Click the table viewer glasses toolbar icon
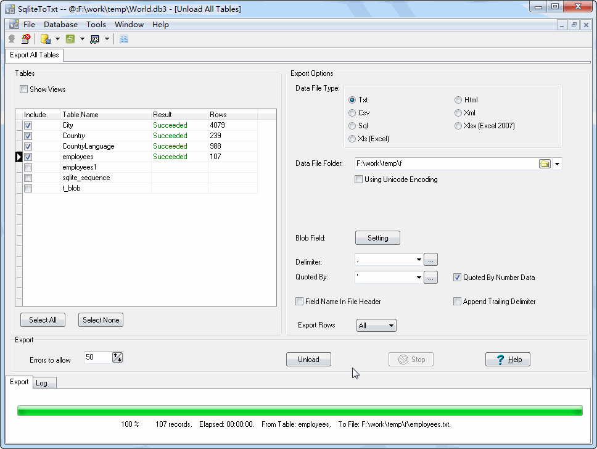 point(95,39)
